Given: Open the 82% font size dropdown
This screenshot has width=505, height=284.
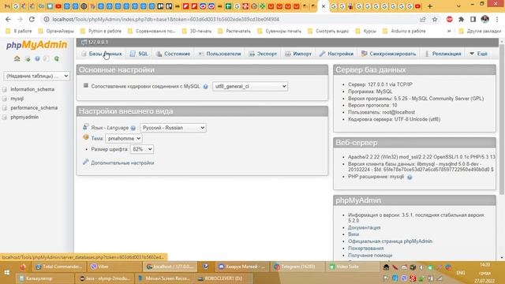Looking at the screenshot, I should [x=142, y=149].
